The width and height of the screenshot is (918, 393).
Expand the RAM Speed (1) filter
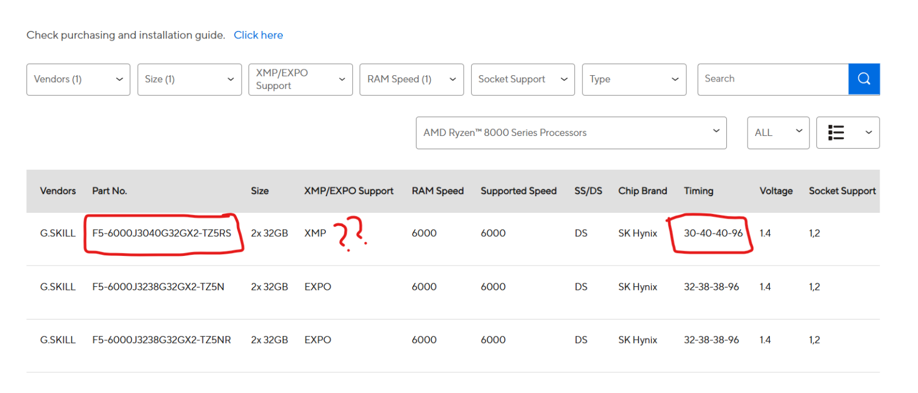click(x=411, y=79)
